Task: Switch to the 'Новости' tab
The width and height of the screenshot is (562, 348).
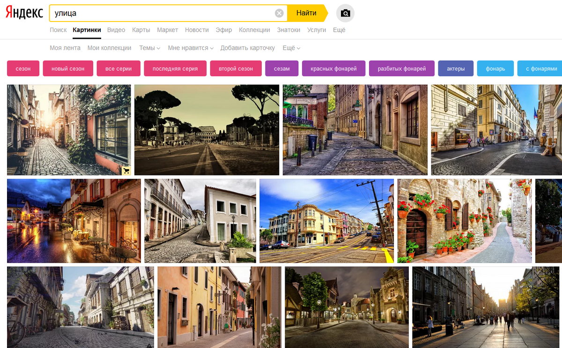Action: coord(197,30)
